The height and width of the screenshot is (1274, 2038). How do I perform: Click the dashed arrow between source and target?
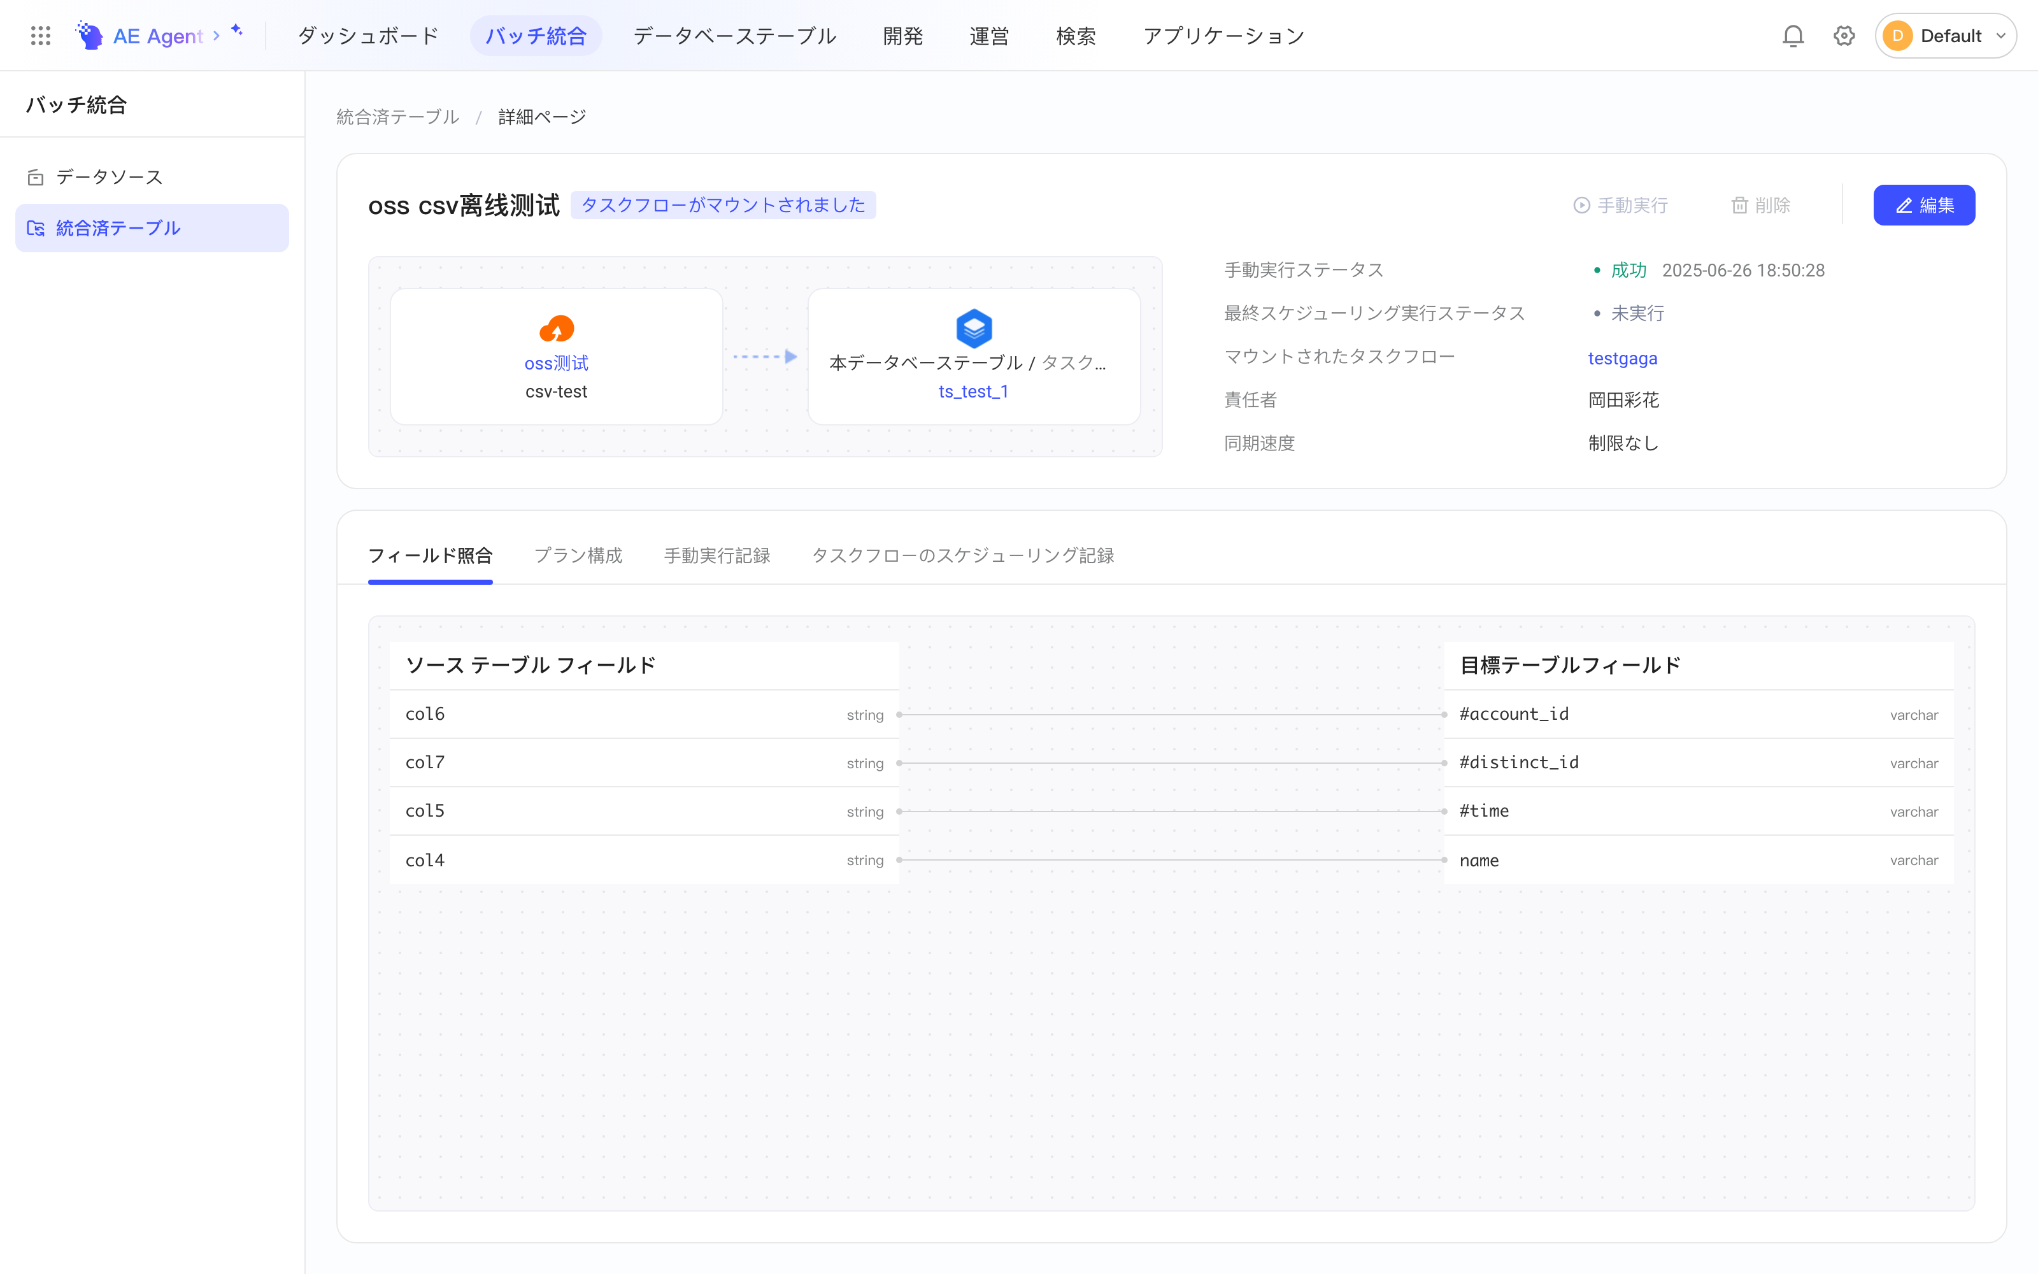point(765,357)
